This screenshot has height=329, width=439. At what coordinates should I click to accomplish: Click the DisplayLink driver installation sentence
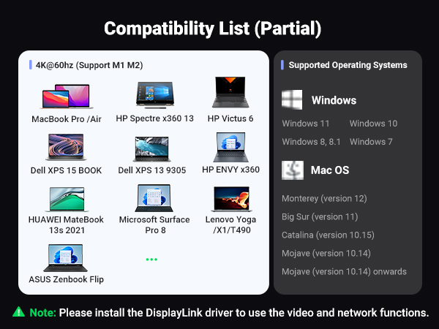click(x=244, y=313)
